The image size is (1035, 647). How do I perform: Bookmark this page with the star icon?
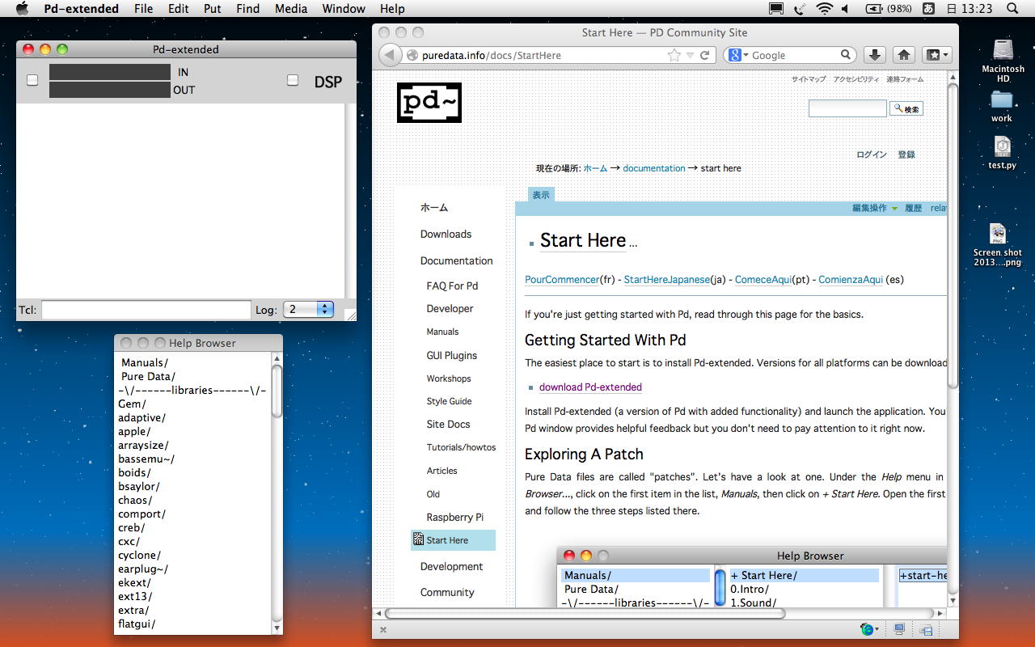coord(674,55)
